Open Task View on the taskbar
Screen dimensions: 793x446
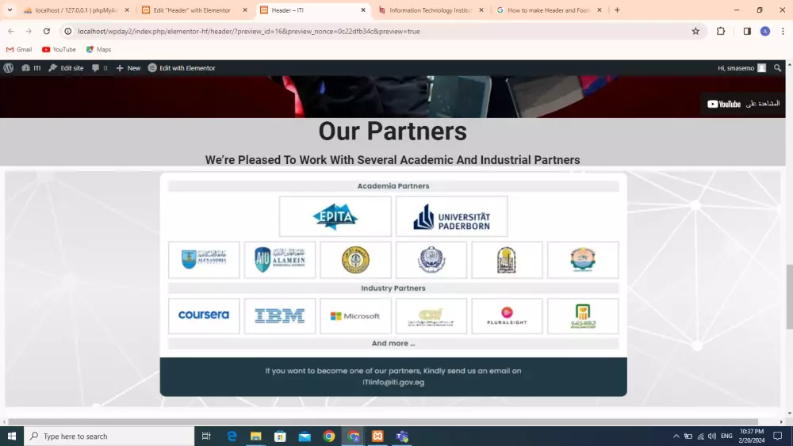point(206,436)
